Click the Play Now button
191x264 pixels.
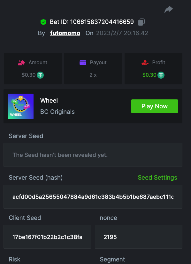click(x=155, y=106)
